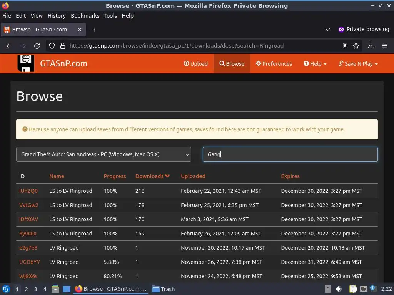Click the eject removable media tray icon
This screenshot has width=394, height=295.
pos(328,289)
